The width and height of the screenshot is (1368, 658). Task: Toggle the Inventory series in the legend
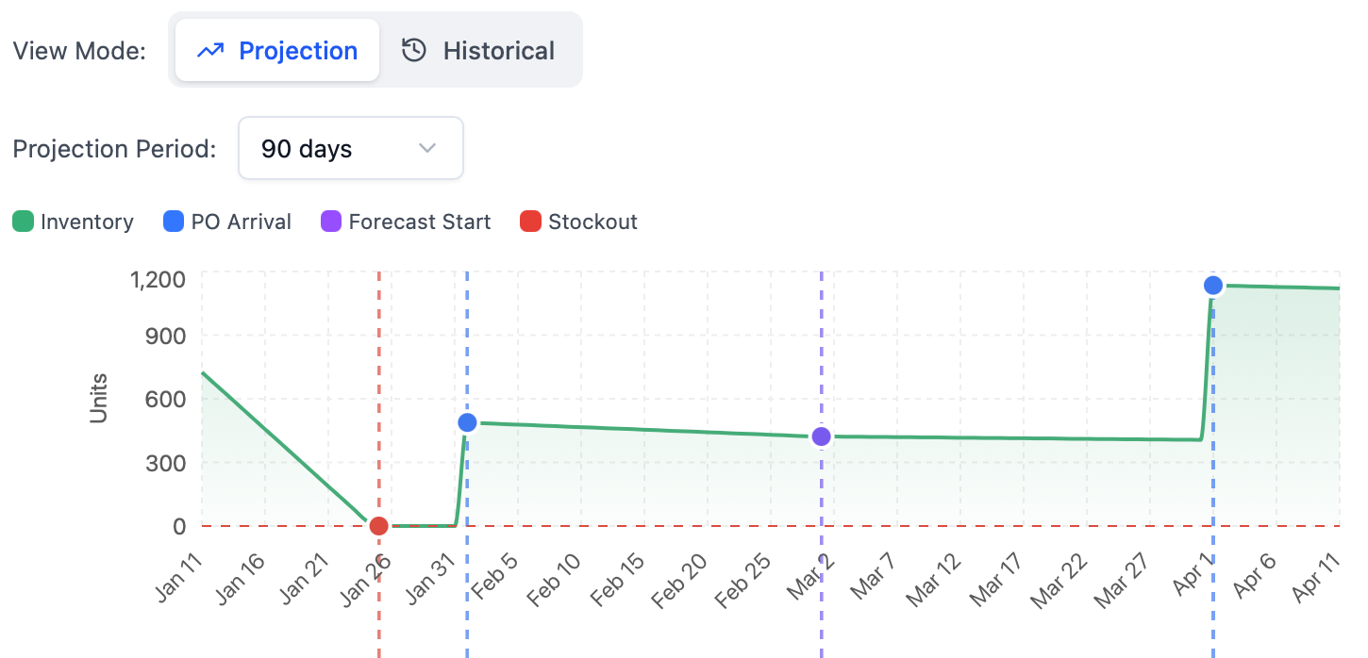[x=74, y=221]
